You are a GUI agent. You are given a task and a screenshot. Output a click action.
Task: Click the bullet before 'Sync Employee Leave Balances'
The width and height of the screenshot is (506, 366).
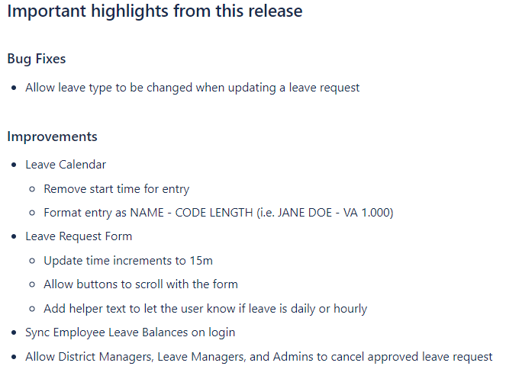tap(14, 332)
